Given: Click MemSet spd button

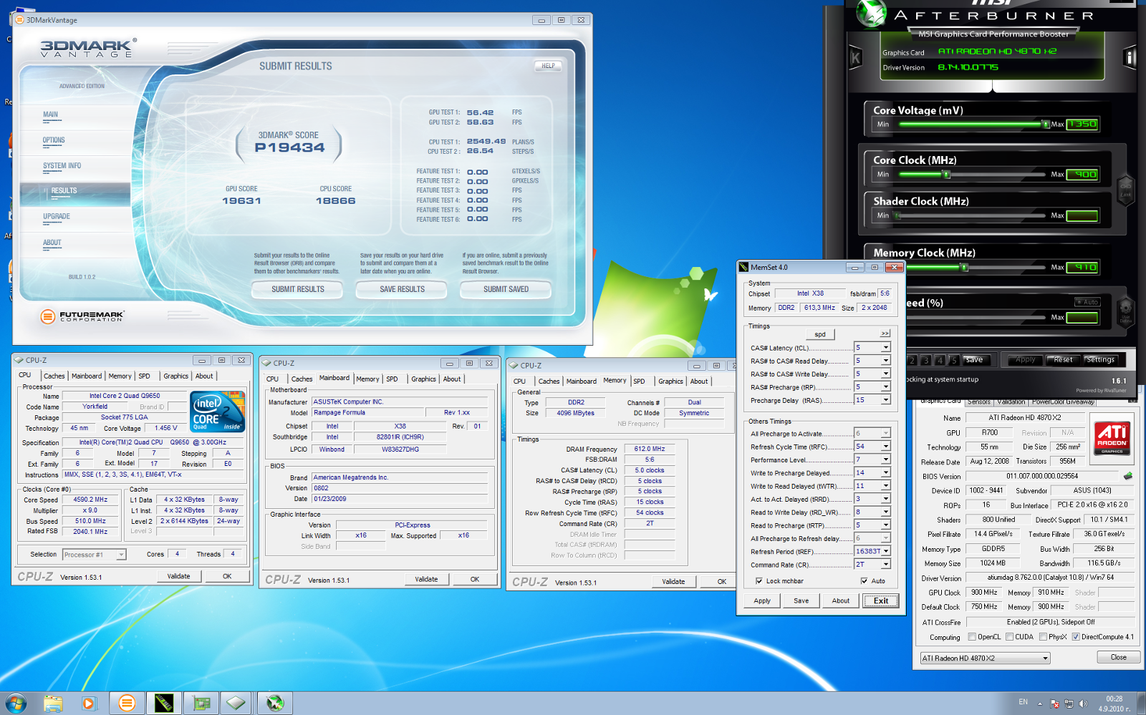Looking at the screenshot, I should tap(820, 334).
